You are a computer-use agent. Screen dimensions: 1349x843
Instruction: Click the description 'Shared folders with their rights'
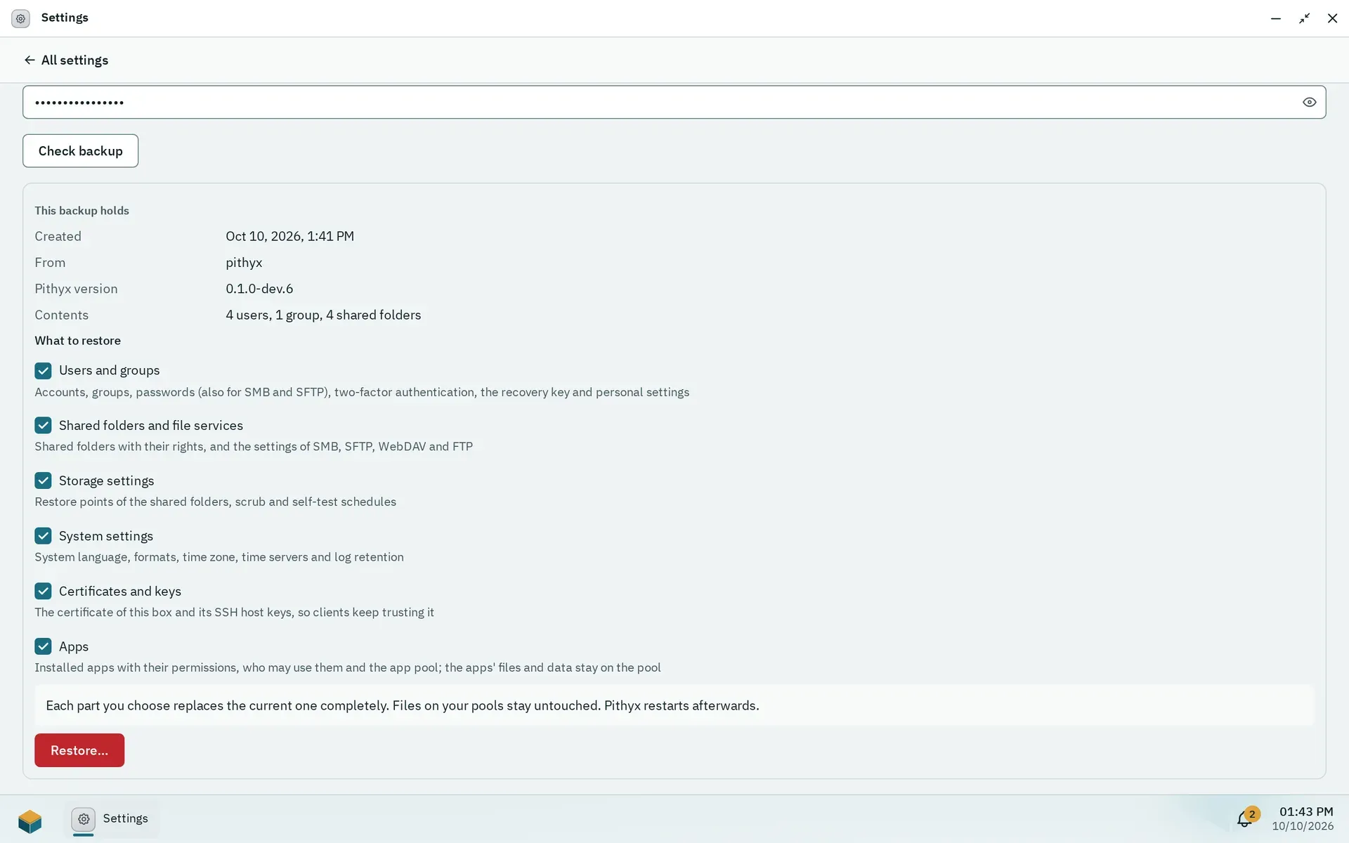(254, 447)
